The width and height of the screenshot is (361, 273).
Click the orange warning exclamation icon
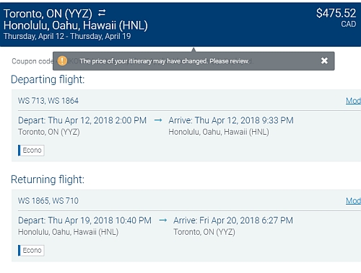tap(62, 61)
